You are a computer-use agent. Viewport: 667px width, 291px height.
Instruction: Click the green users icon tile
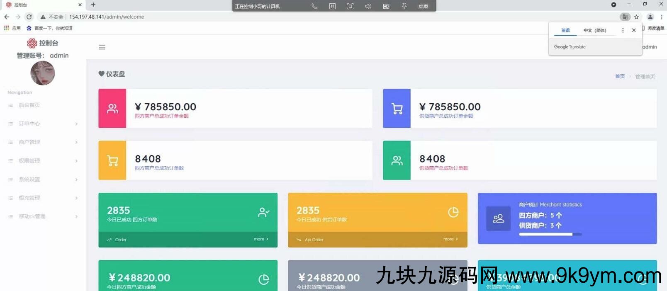point(397,160)
